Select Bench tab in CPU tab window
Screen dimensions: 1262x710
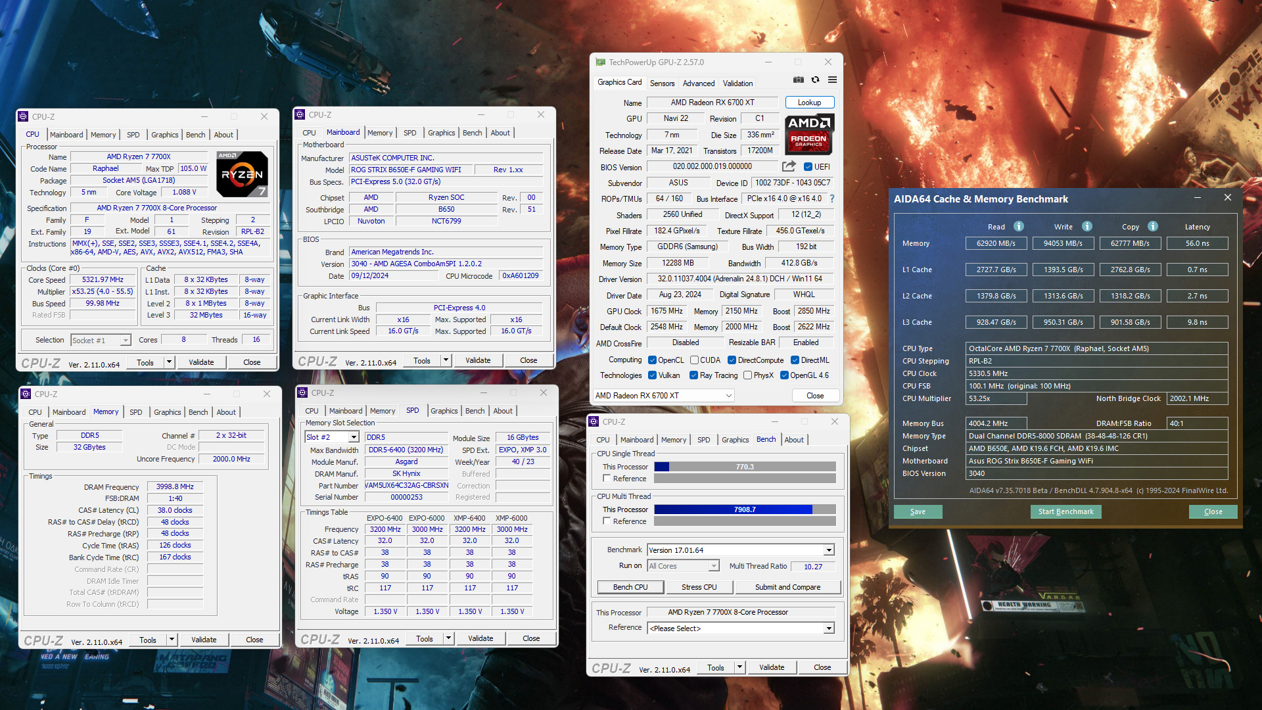click(x=195, y=135)
